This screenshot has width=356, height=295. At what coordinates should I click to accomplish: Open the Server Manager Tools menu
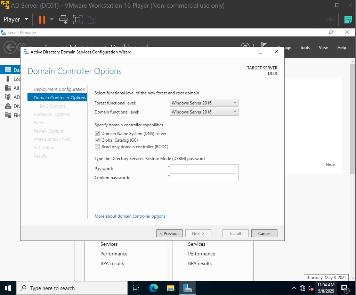305,48
